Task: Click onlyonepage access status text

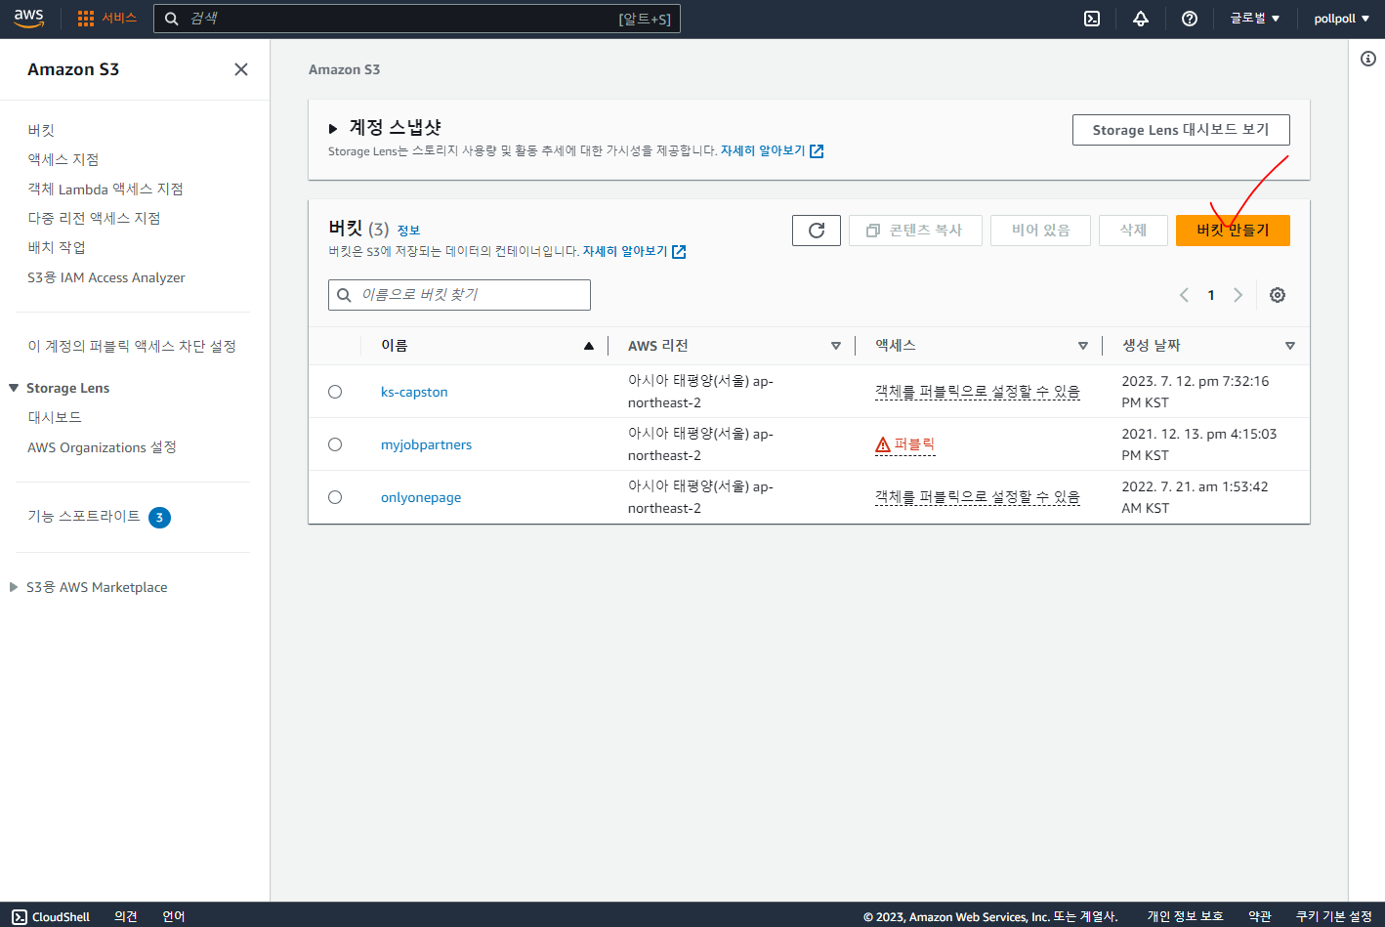Action: point(978,497)
